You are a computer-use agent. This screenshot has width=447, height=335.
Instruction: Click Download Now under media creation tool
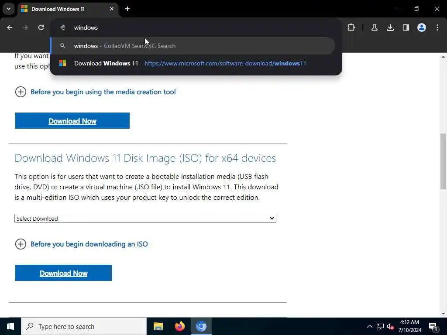click(72, 121)
